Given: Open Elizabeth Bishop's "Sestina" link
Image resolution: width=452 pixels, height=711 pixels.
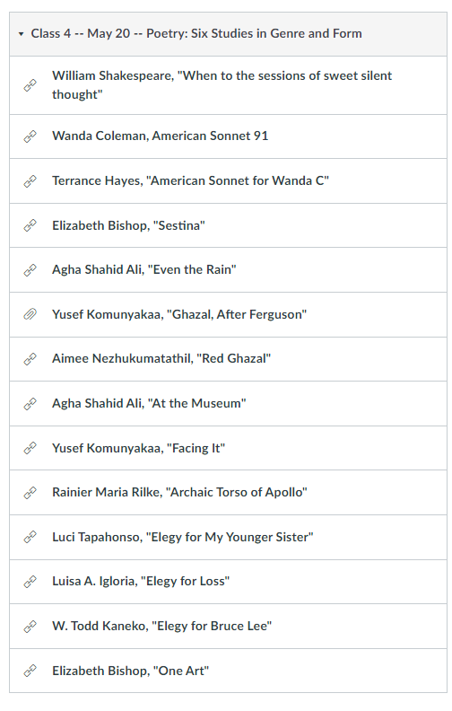Looking at the screenshot, I should pos(128,225).
